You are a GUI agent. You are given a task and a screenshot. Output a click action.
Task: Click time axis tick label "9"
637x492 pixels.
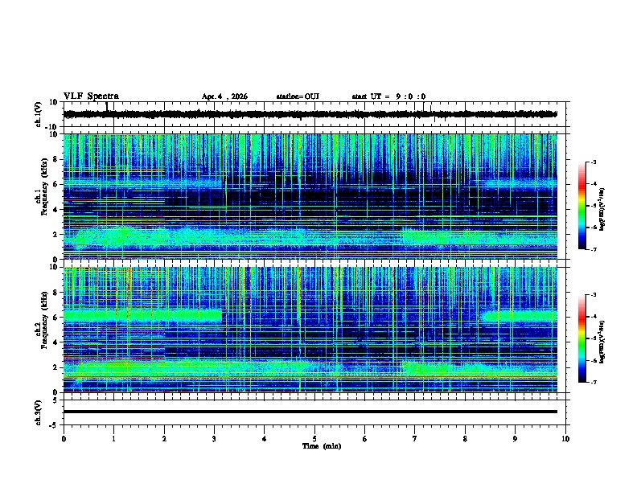(x=515, y=439)
